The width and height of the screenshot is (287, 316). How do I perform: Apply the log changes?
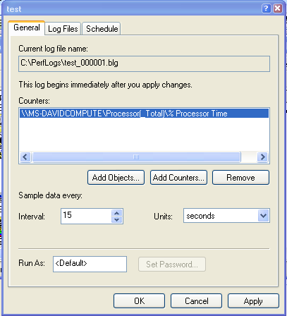(x=253, y=300)
